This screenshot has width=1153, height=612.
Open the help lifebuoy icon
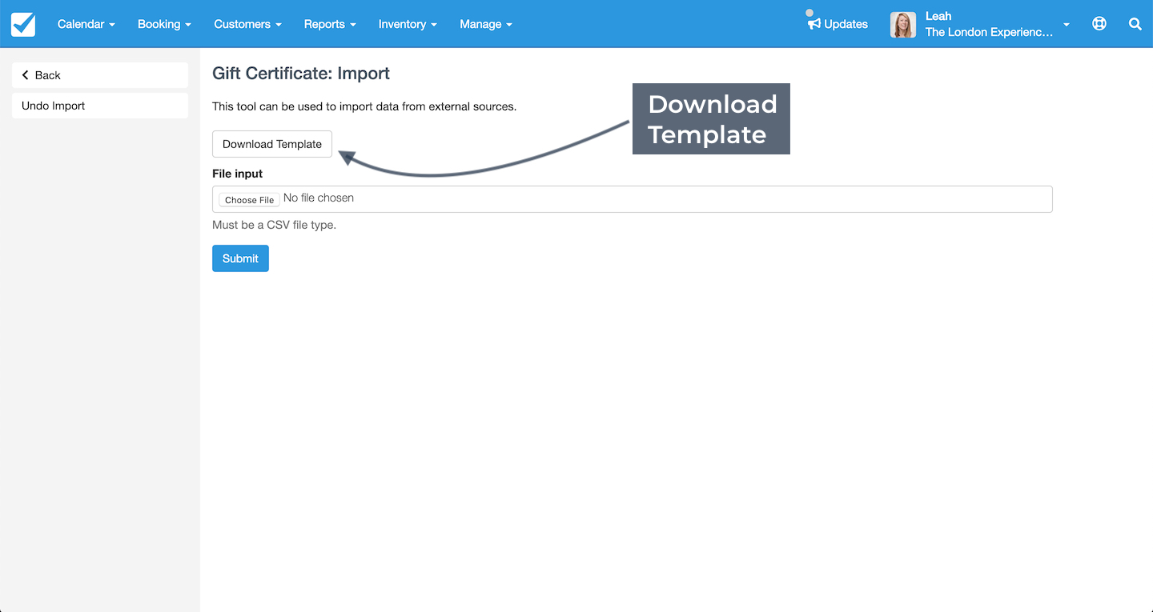tap(1099, 24)
